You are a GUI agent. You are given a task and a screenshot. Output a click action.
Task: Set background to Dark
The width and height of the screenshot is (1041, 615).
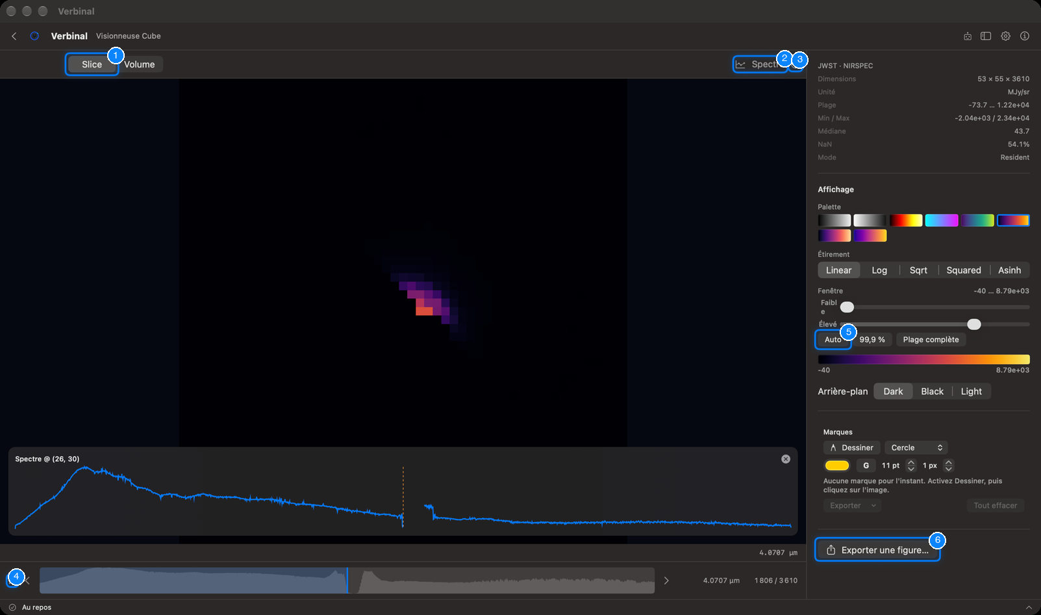[893, 392]
